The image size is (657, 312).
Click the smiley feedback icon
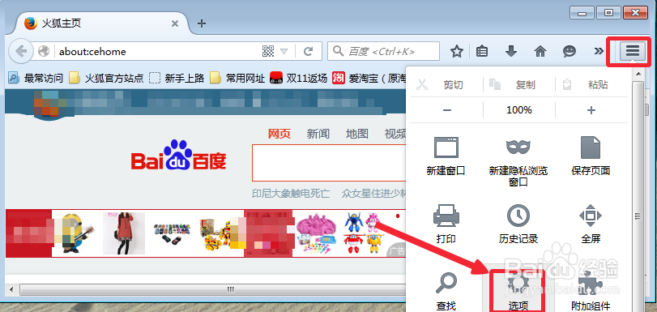click(569, 52)
